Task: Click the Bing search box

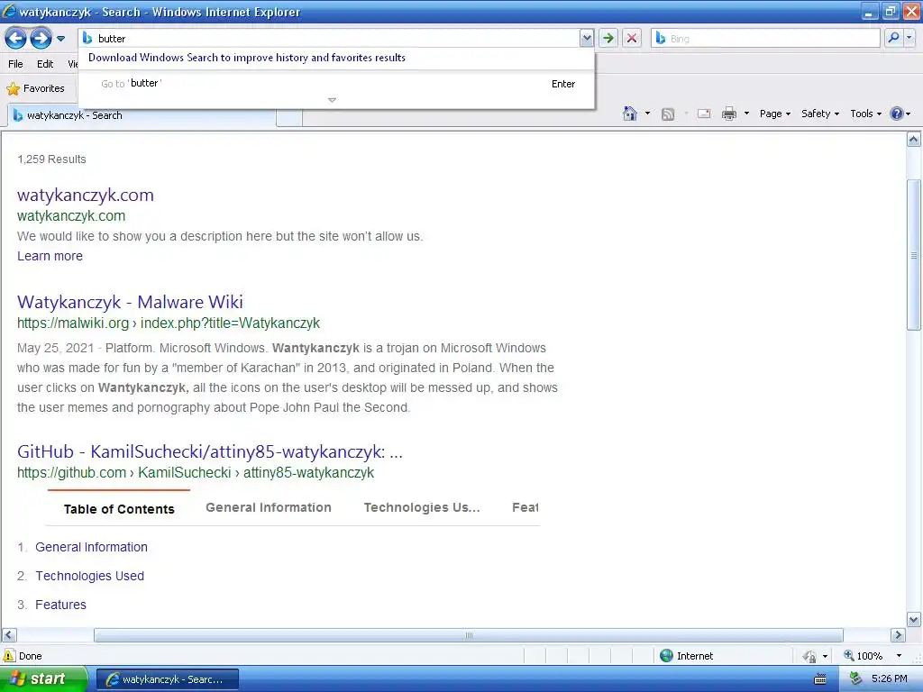Action: coord(765,38)
